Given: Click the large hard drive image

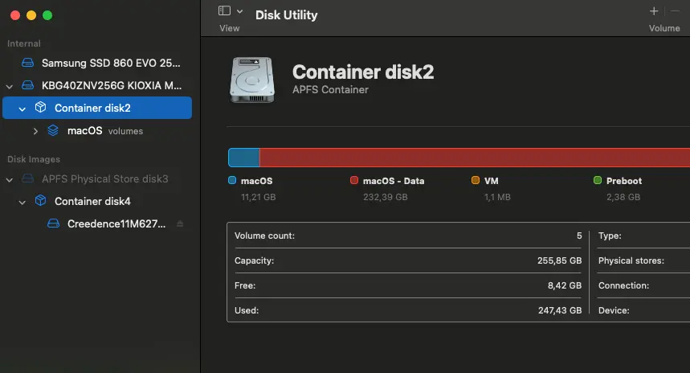Looking at the screenshot, I should click(252, 80).
